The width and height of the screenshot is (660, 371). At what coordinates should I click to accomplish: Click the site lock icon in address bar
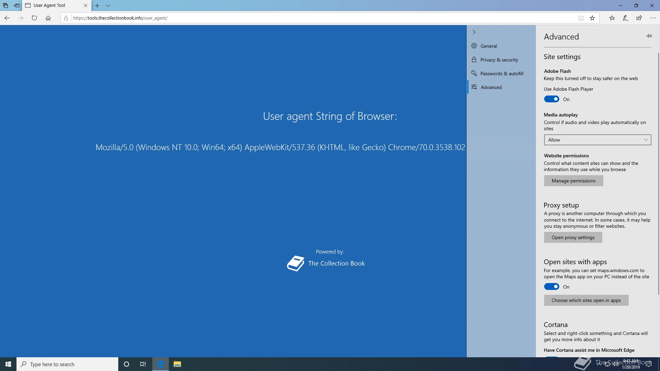[x=66, y=18]
